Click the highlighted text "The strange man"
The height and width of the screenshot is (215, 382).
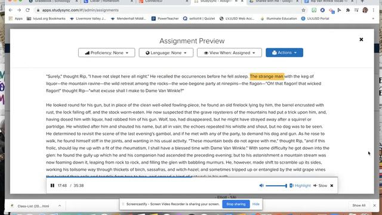(x=267, y=76)
